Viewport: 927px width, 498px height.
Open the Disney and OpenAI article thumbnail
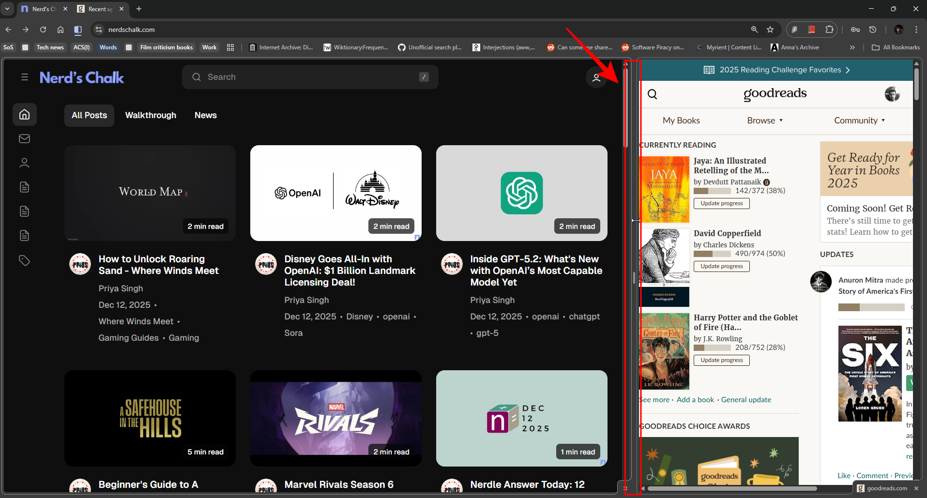(x=336, y=193)
